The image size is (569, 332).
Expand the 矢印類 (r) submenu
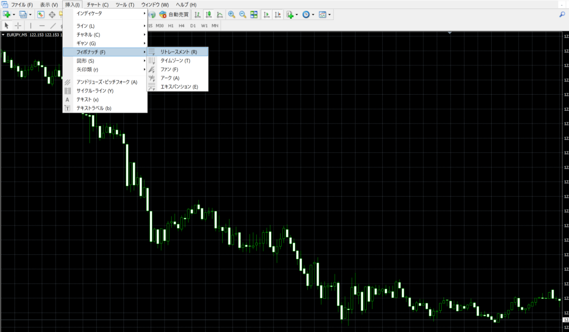105,69
